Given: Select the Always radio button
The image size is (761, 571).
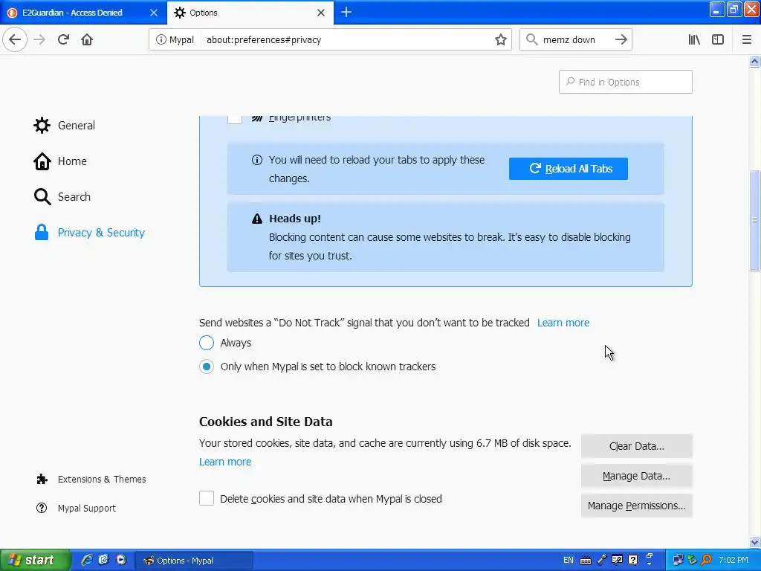Looking at the screenshot, I should (207, 343).
